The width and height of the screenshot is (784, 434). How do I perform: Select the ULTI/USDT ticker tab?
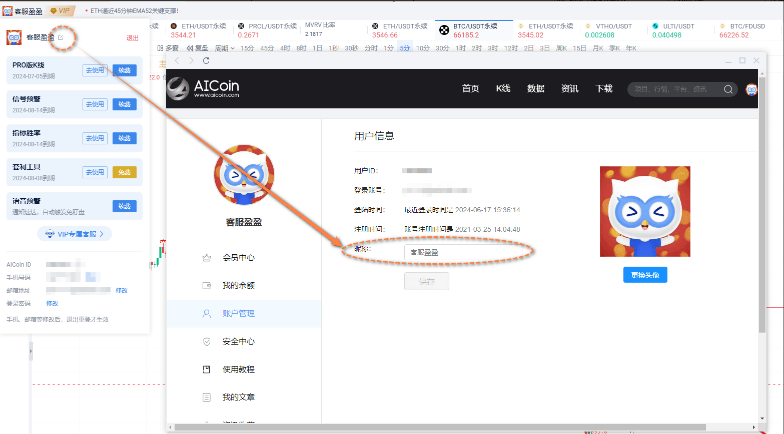point(680,30)
